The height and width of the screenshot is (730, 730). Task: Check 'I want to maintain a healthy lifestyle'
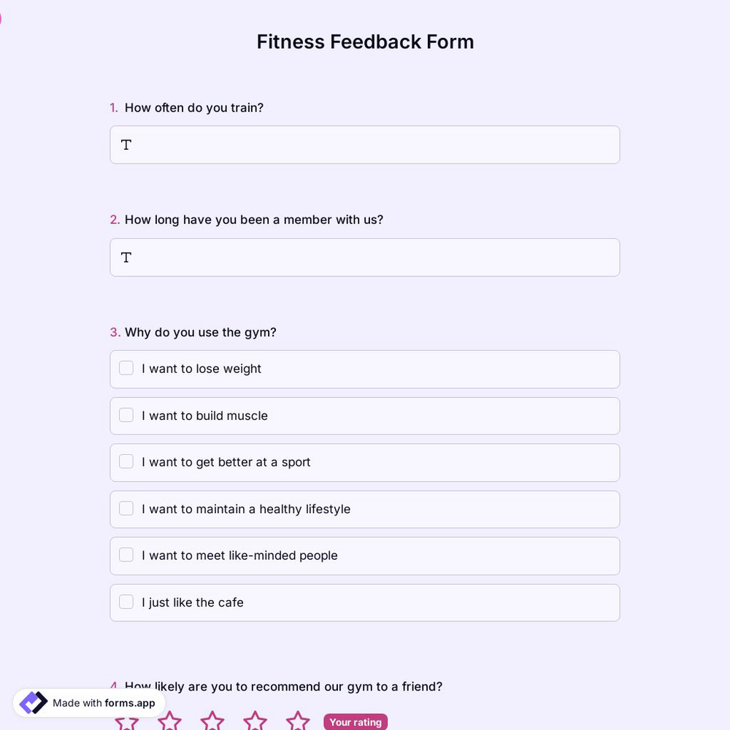[126, 508]
